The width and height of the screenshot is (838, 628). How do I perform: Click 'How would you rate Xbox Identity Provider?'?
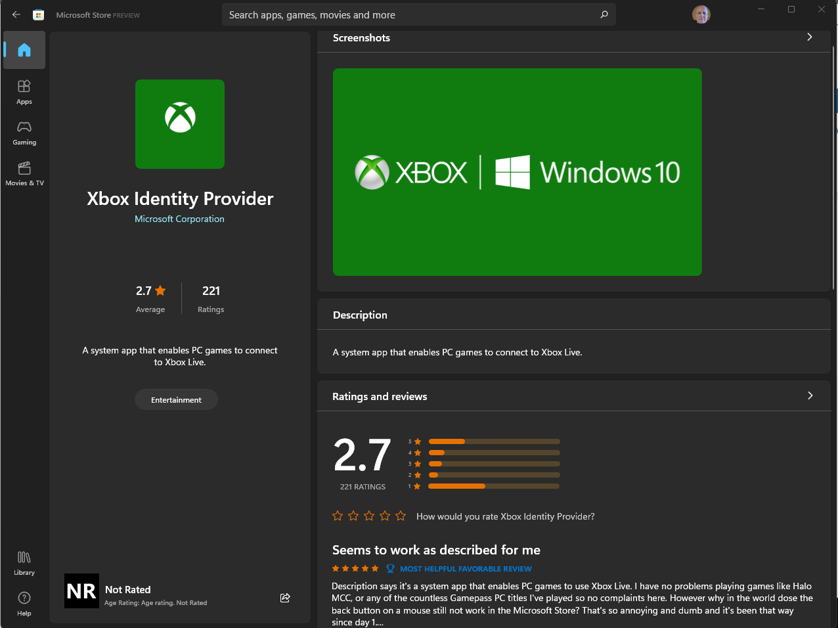point(506,516)
